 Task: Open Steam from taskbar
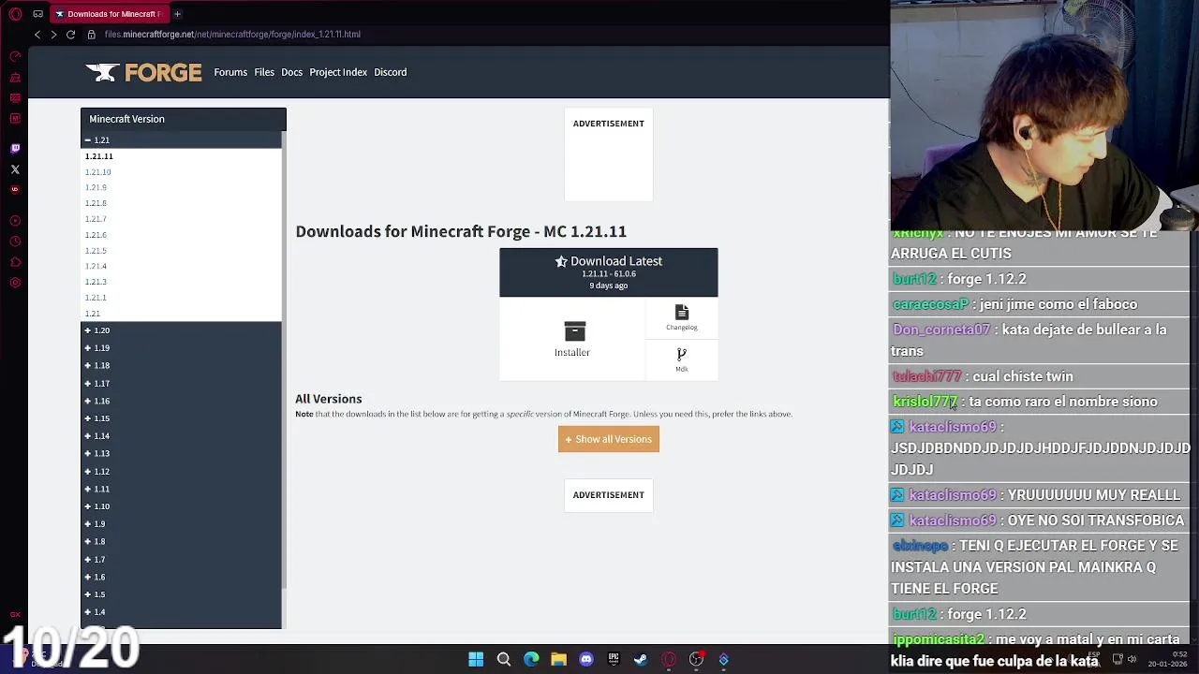(641, 659)
